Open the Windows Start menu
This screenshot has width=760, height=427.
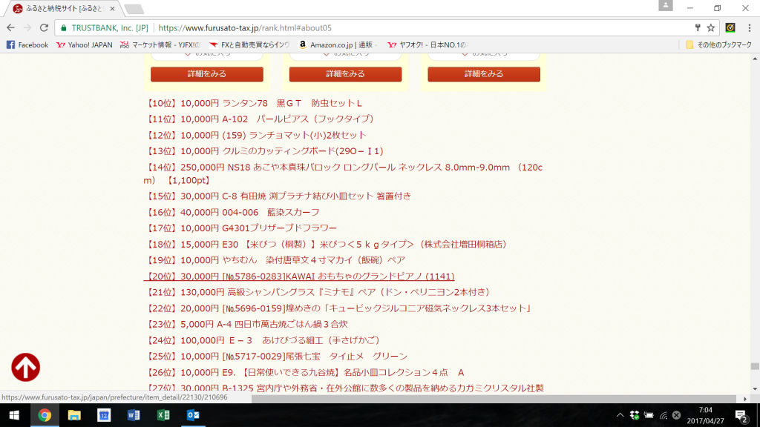pos(15,415)
